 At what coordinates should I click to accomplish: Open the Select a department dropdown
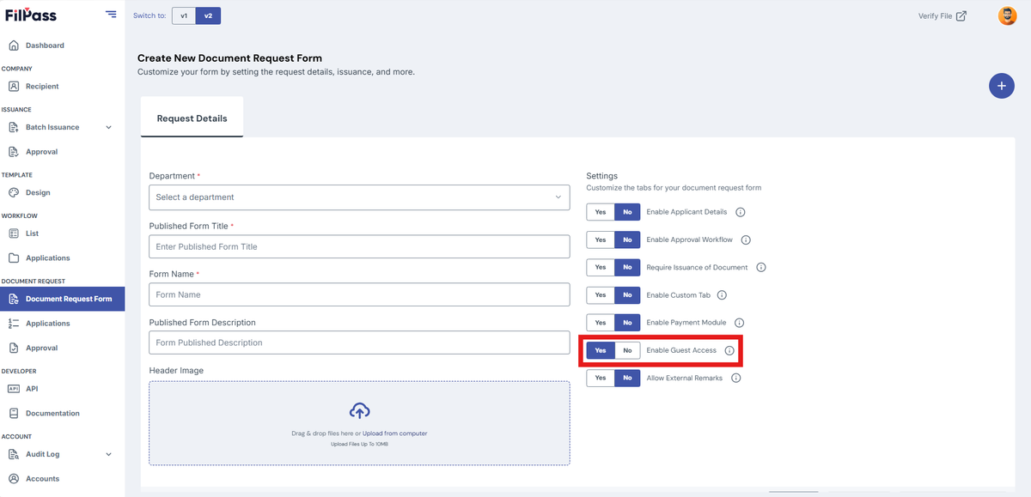359,197
